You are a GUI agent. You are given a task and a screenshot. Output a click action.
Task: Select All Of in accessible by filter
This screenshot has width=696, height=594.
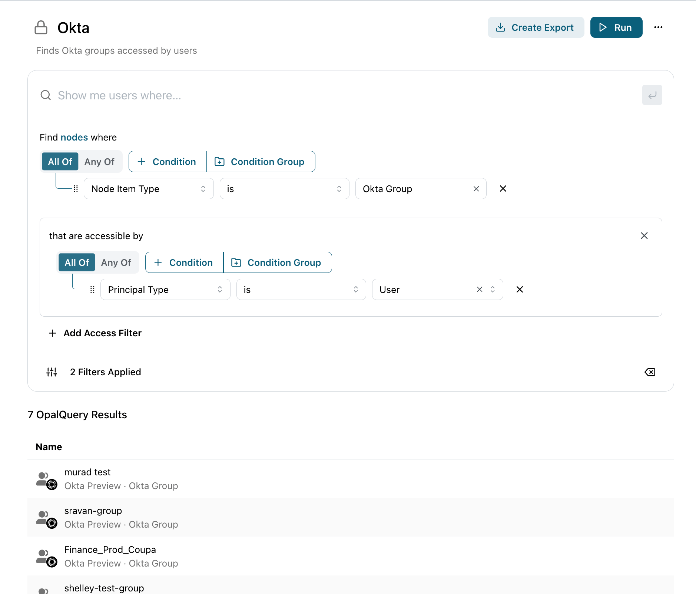[77, 263]
